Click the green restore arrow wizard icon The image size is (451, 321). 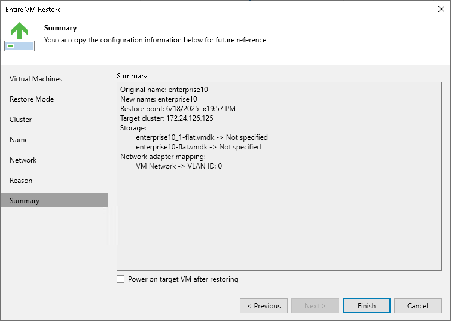[19, 36]
